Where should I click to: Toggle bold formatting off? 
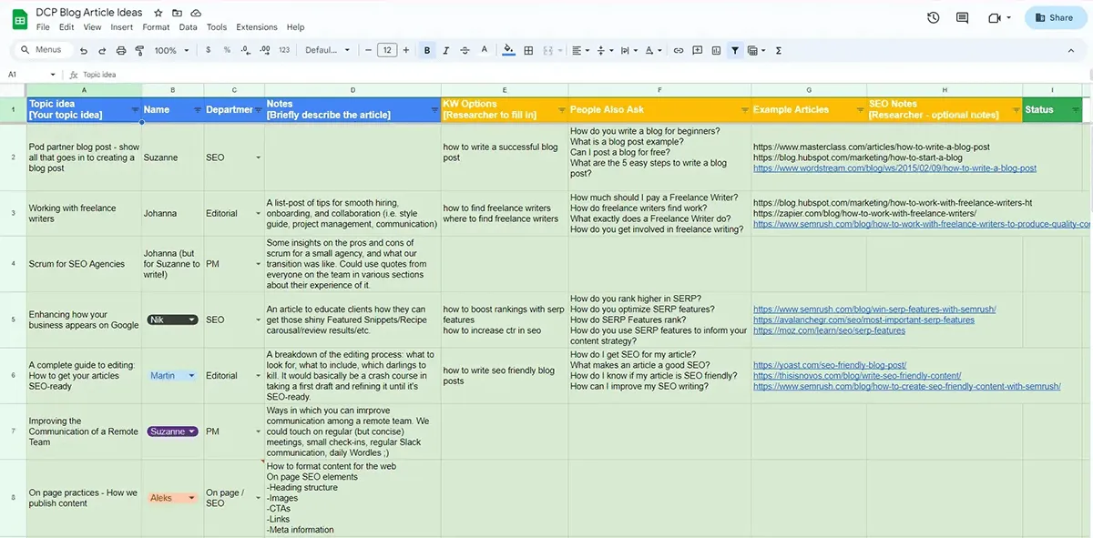426,50
